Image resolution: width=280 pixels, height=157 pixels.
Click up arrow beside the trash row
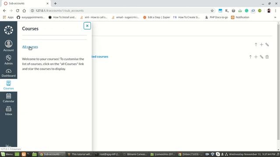point(250,57)
